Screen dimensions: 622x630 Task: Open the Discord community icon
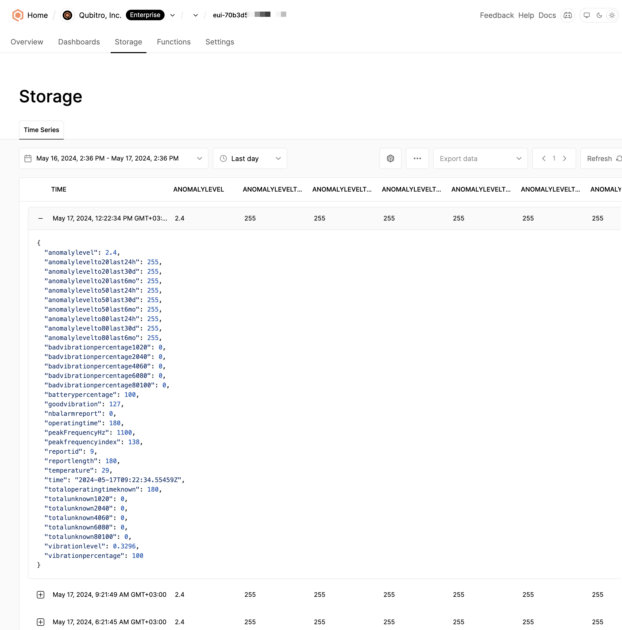click(567, 15)
